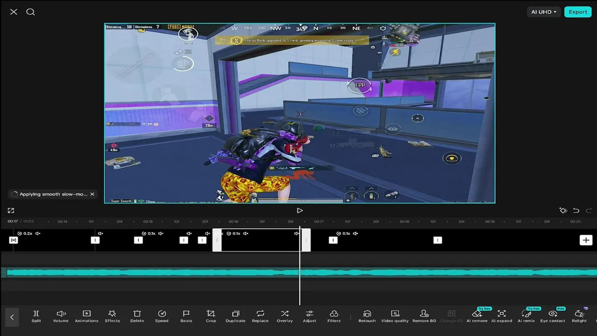This screenshot has width=597, height=336.
Task: Open the Beats tool
Action: (x=186, y=316)
